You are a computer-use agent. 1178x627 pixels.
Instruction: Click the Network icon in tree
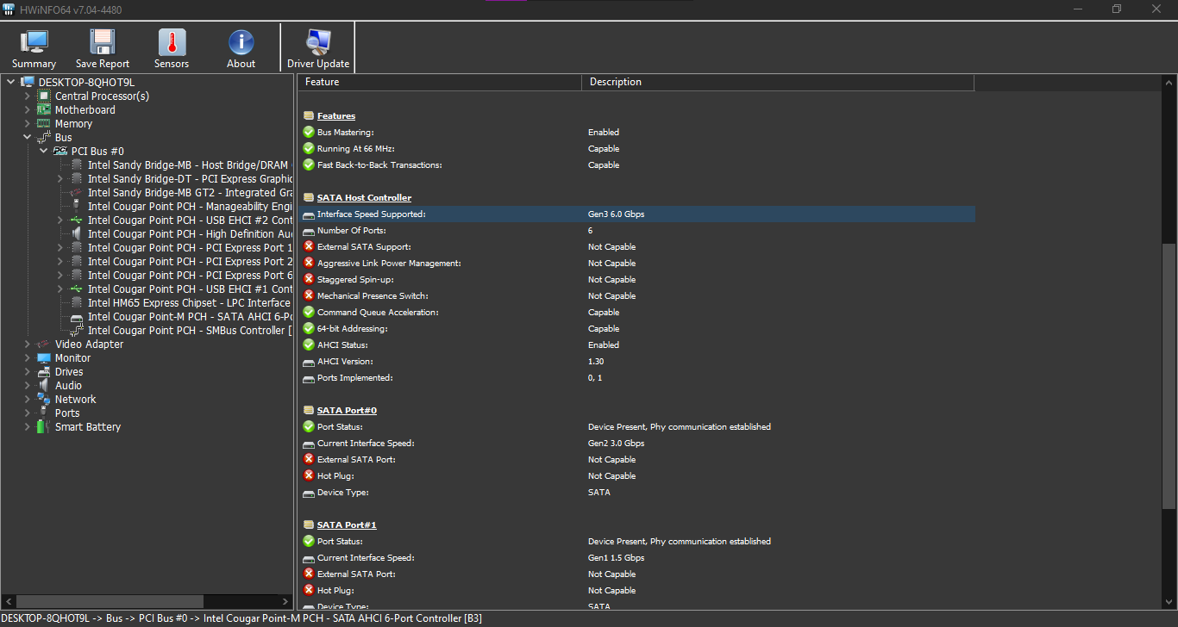[44, 399]
